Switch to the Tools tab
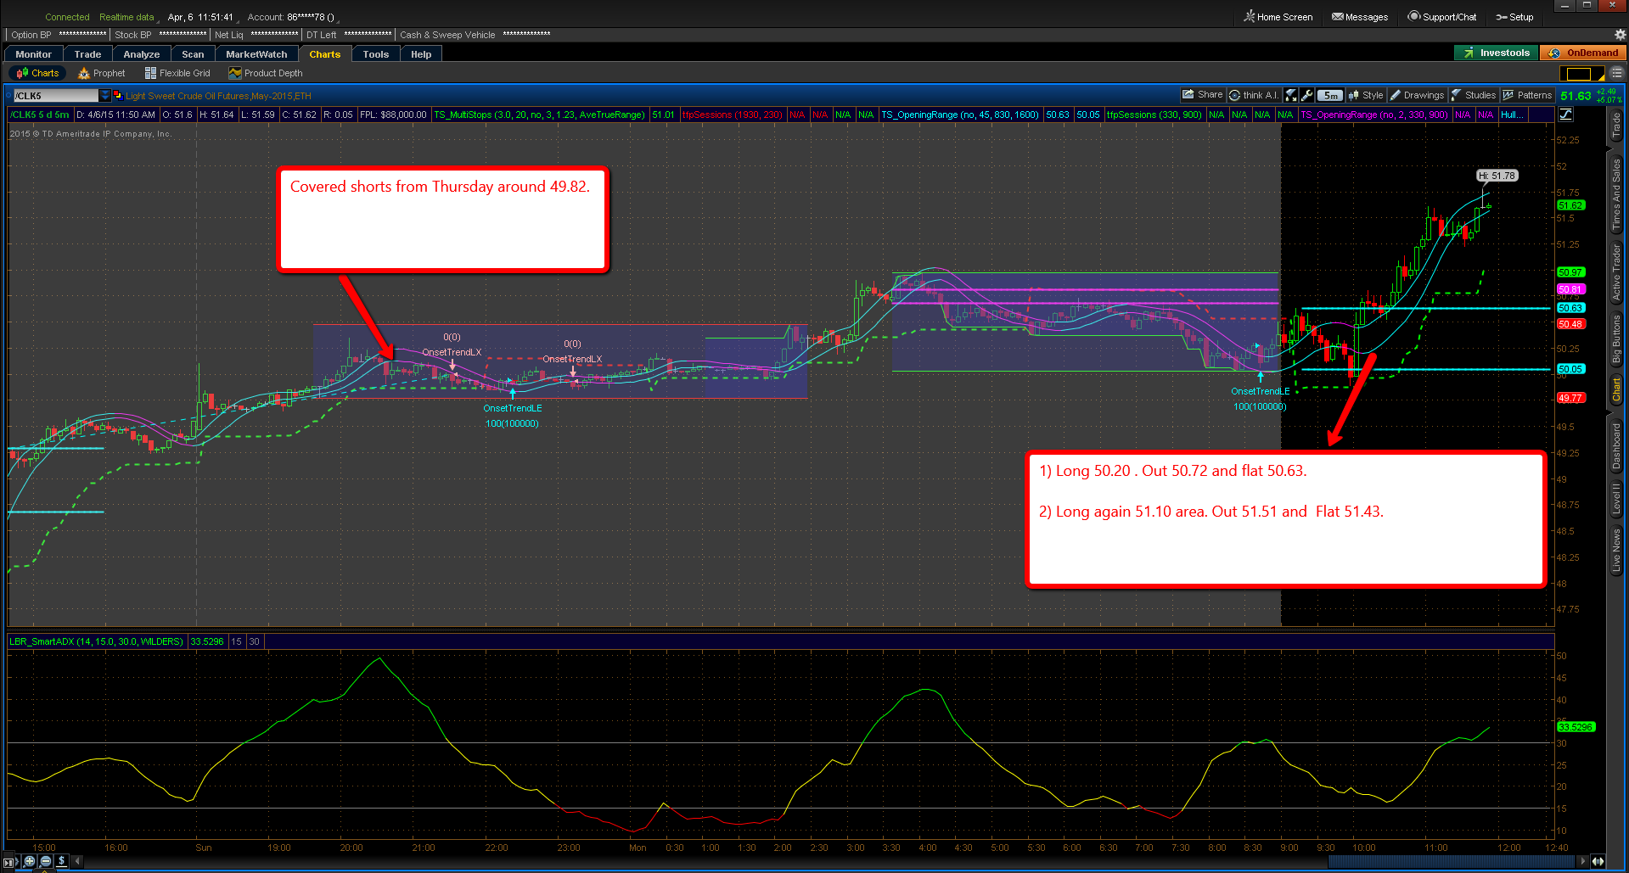The width and height of the screenshot is (1629, 873). (376, 54)
